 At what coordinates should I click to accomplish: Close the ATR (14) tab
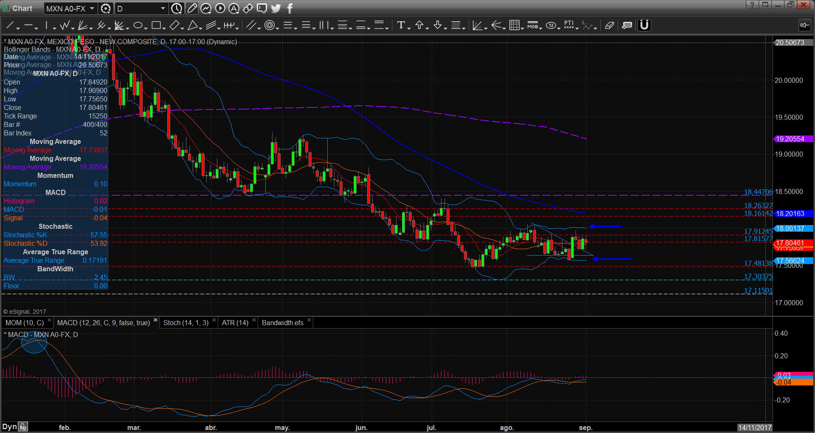click(254, 320)
